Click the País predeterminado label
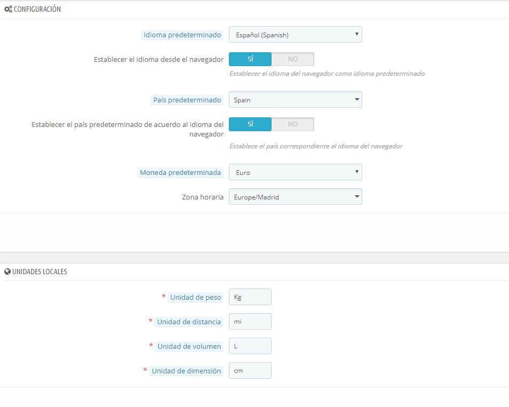Viewport: 509px width, 407px height. [187, 100]
